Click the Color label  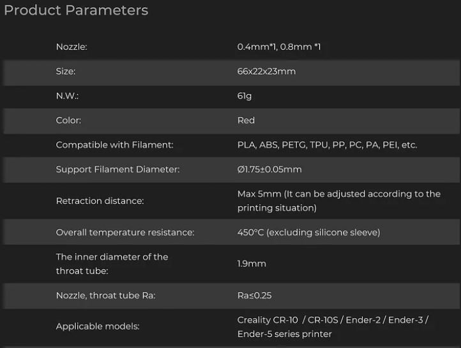coord(68,120)
